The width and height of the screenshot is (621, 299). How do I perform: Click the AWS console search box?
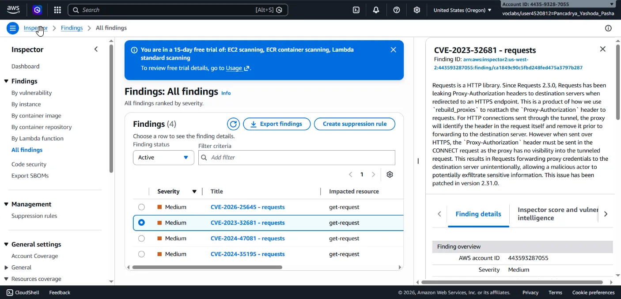[x=178, y=10]
